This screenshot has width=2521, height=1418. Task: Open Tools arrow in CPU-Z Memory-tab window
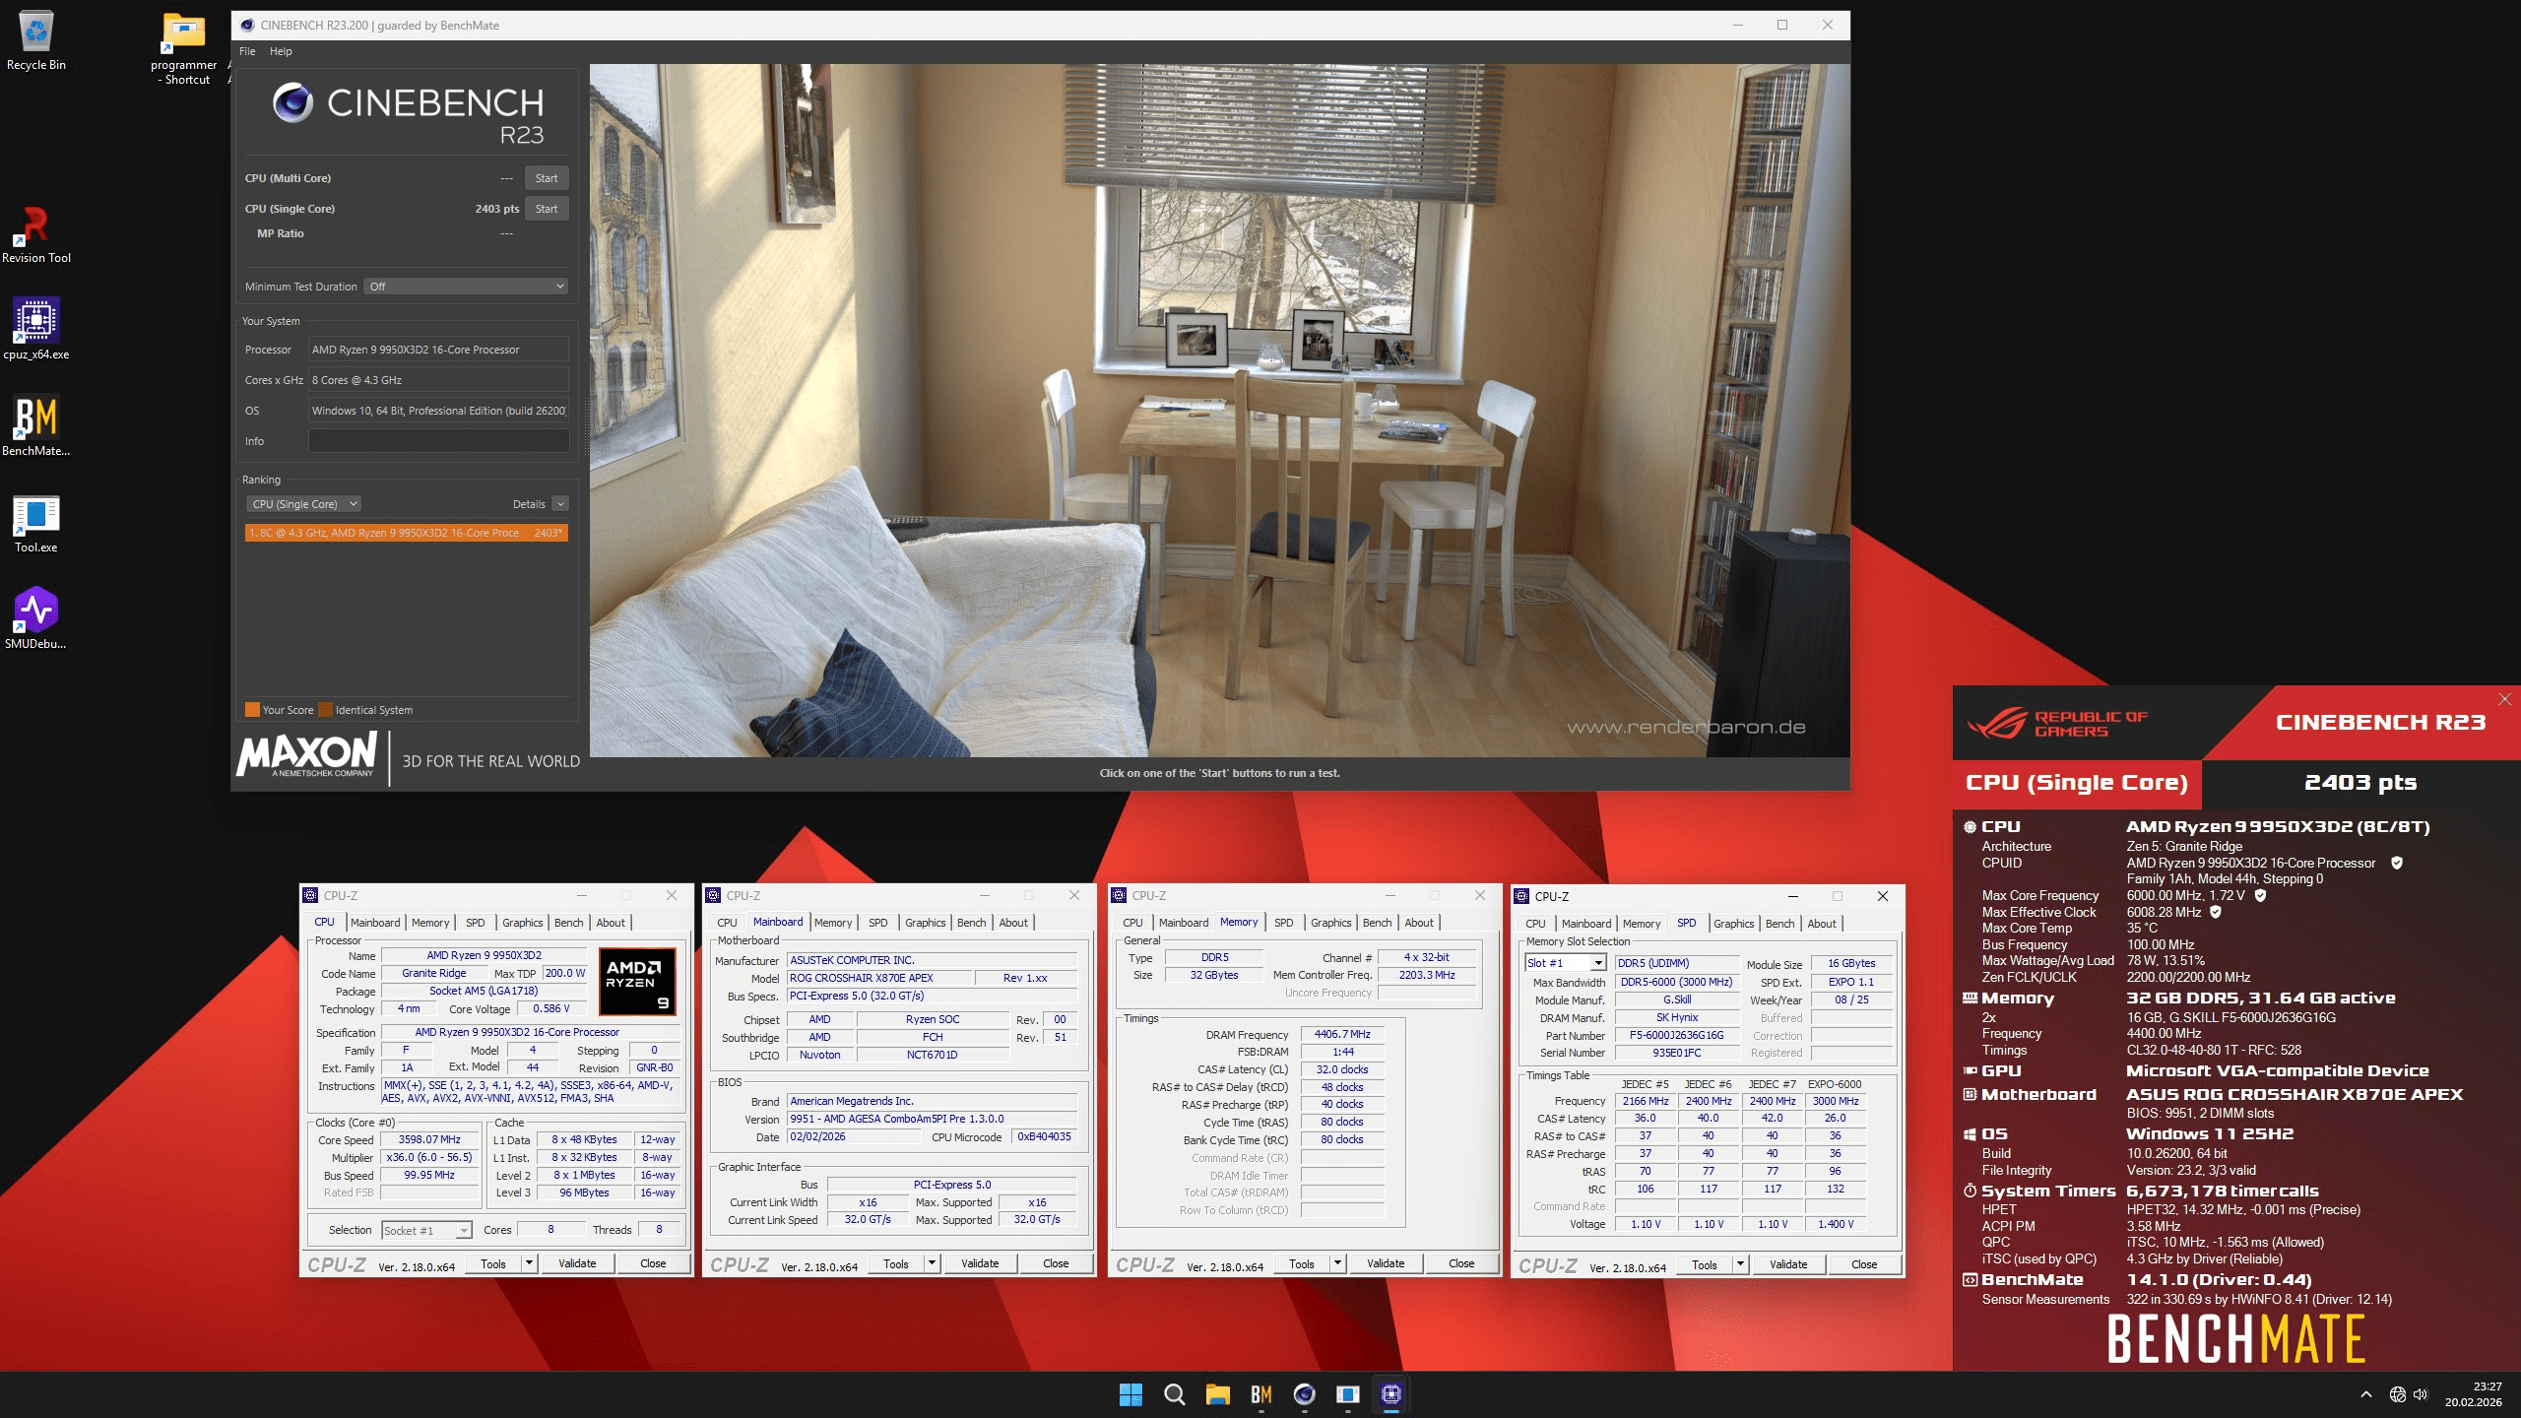click(1337, 1263)
